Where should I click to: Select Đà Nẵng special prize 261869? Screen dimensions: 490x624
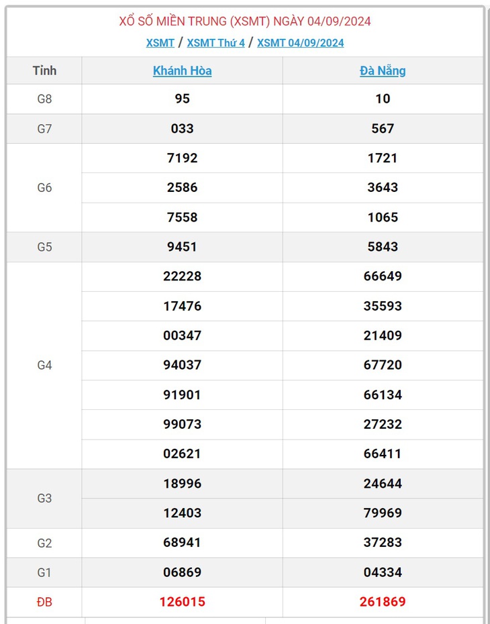pos(383,602)
